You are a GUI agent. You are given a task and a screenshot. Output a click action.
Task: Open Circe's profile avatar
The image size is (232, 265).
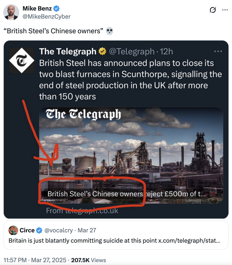point(13,230)
